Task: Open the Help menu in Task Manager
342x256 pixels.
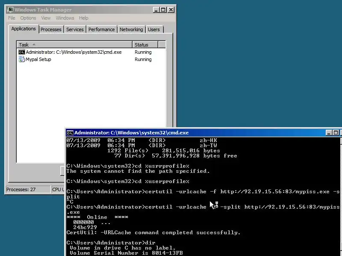Action: [83, 18]
